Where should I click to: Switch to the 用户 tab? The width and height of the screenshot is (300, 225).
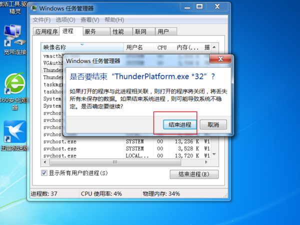coord(165,31)
